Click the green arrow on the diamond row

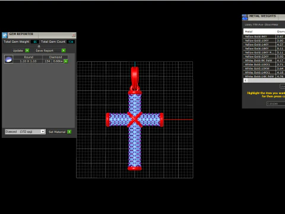[x=66, y=61]
